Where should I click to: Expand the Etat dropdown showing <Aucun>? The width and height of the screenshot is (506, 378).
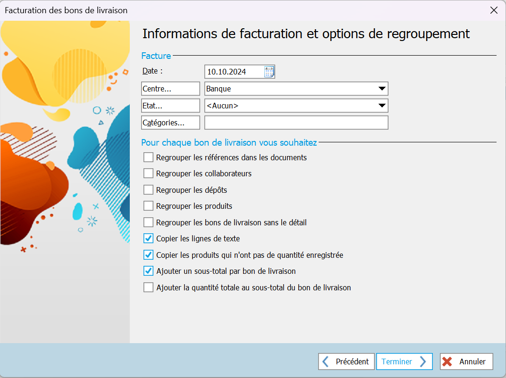click(296, 106)
